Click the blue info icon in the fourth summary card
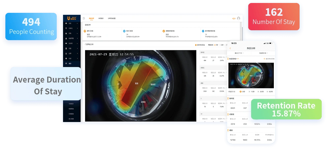This screenshot has height=148, width=327. tap(203, 31)
